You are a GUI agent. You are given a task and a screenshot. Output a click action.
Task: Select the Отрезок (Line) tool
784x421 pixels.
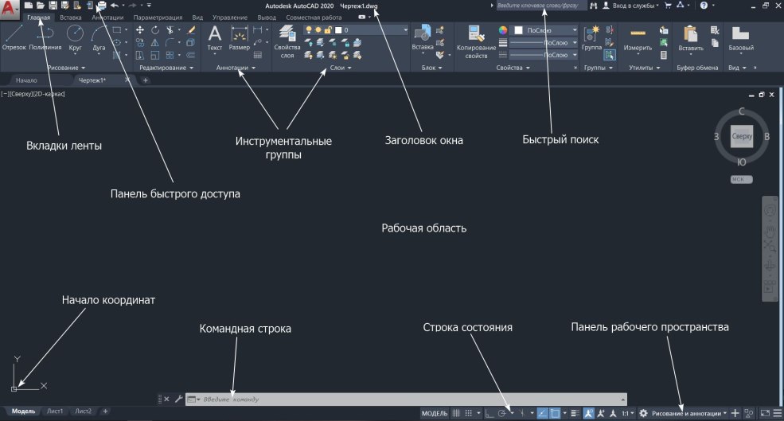click(14, 38)
